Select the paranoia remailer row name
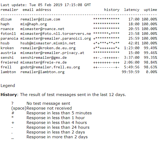Viewport: 162px width, 142px height. [x=9, y=39]
